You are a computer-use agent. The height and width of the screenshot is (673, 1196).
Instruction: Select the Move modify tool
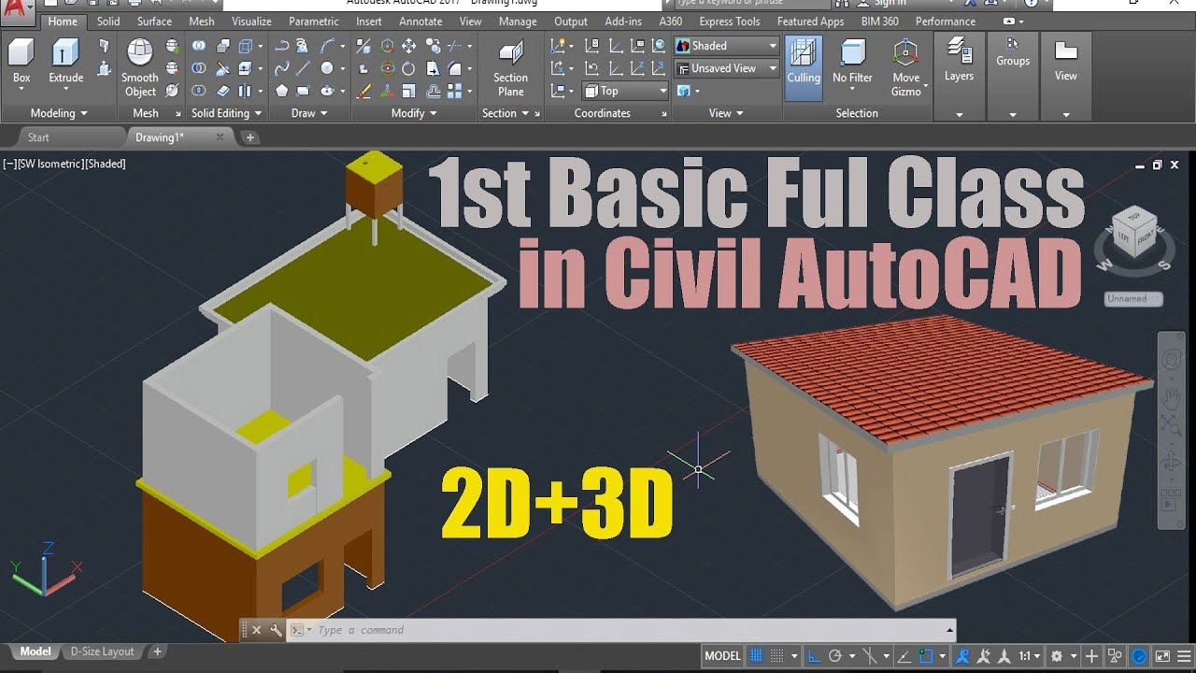(x=408, y=46)
